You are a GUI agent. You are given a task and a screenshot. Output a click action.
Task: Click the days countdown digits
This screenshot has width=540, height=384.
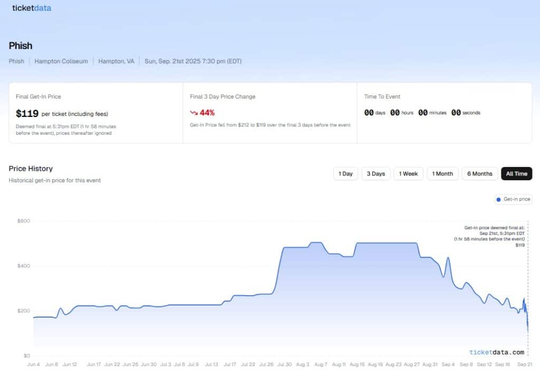click(369, 113)
